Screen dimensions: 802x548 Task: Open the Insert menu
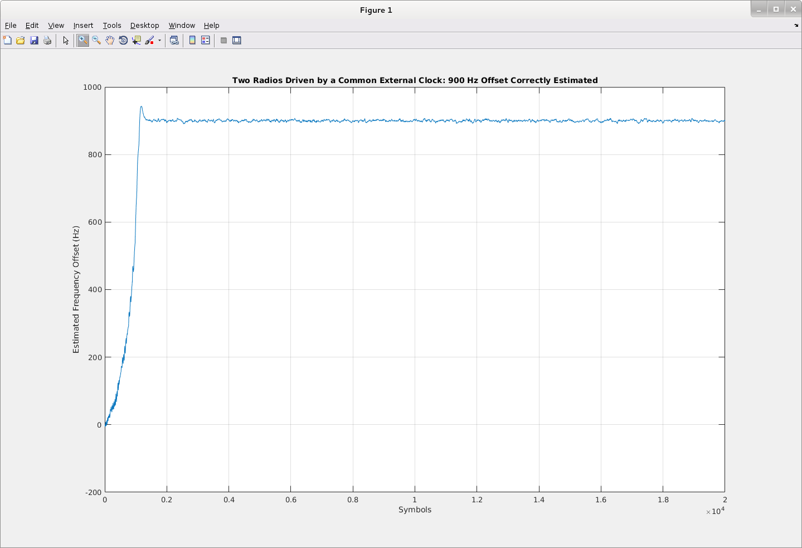click(x=83, y=25)
